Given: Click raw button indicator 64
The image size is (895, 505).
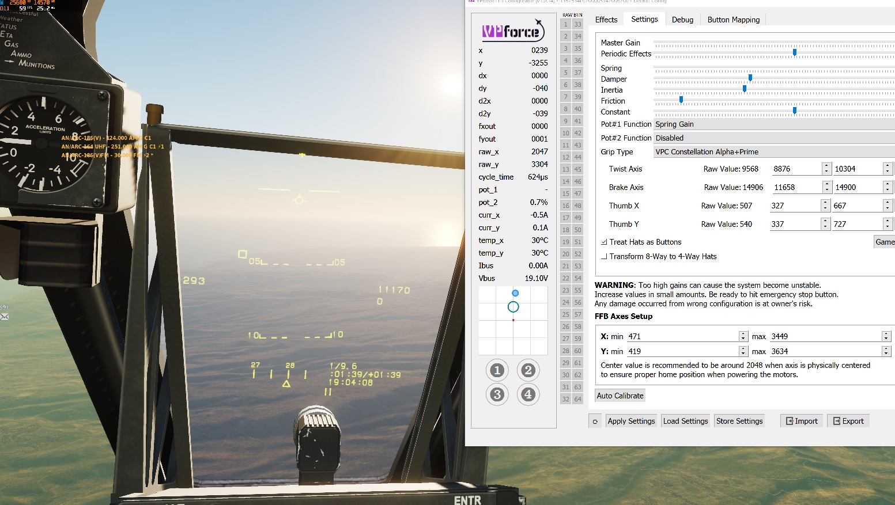Looking at the screenshot, I should (x=577, y=399).
